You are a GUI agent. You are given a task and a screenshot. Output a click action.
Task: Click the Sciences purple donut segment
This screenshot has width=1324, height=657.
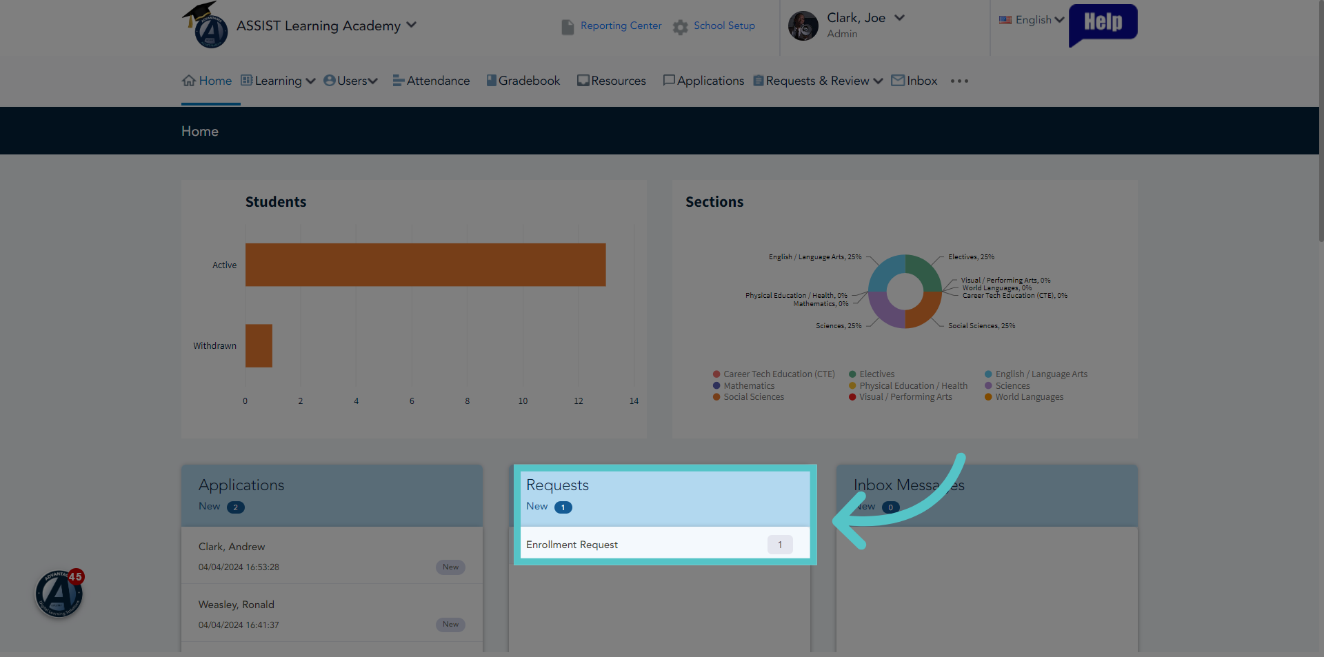pos(885,312)
